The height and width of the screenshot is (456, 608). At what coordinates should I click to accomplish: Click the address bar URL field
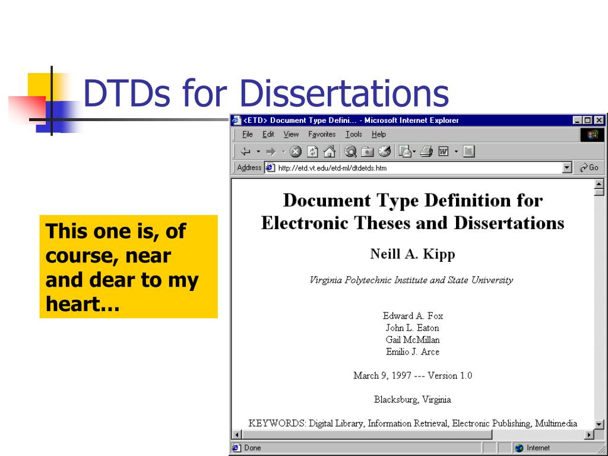(419, 168)
